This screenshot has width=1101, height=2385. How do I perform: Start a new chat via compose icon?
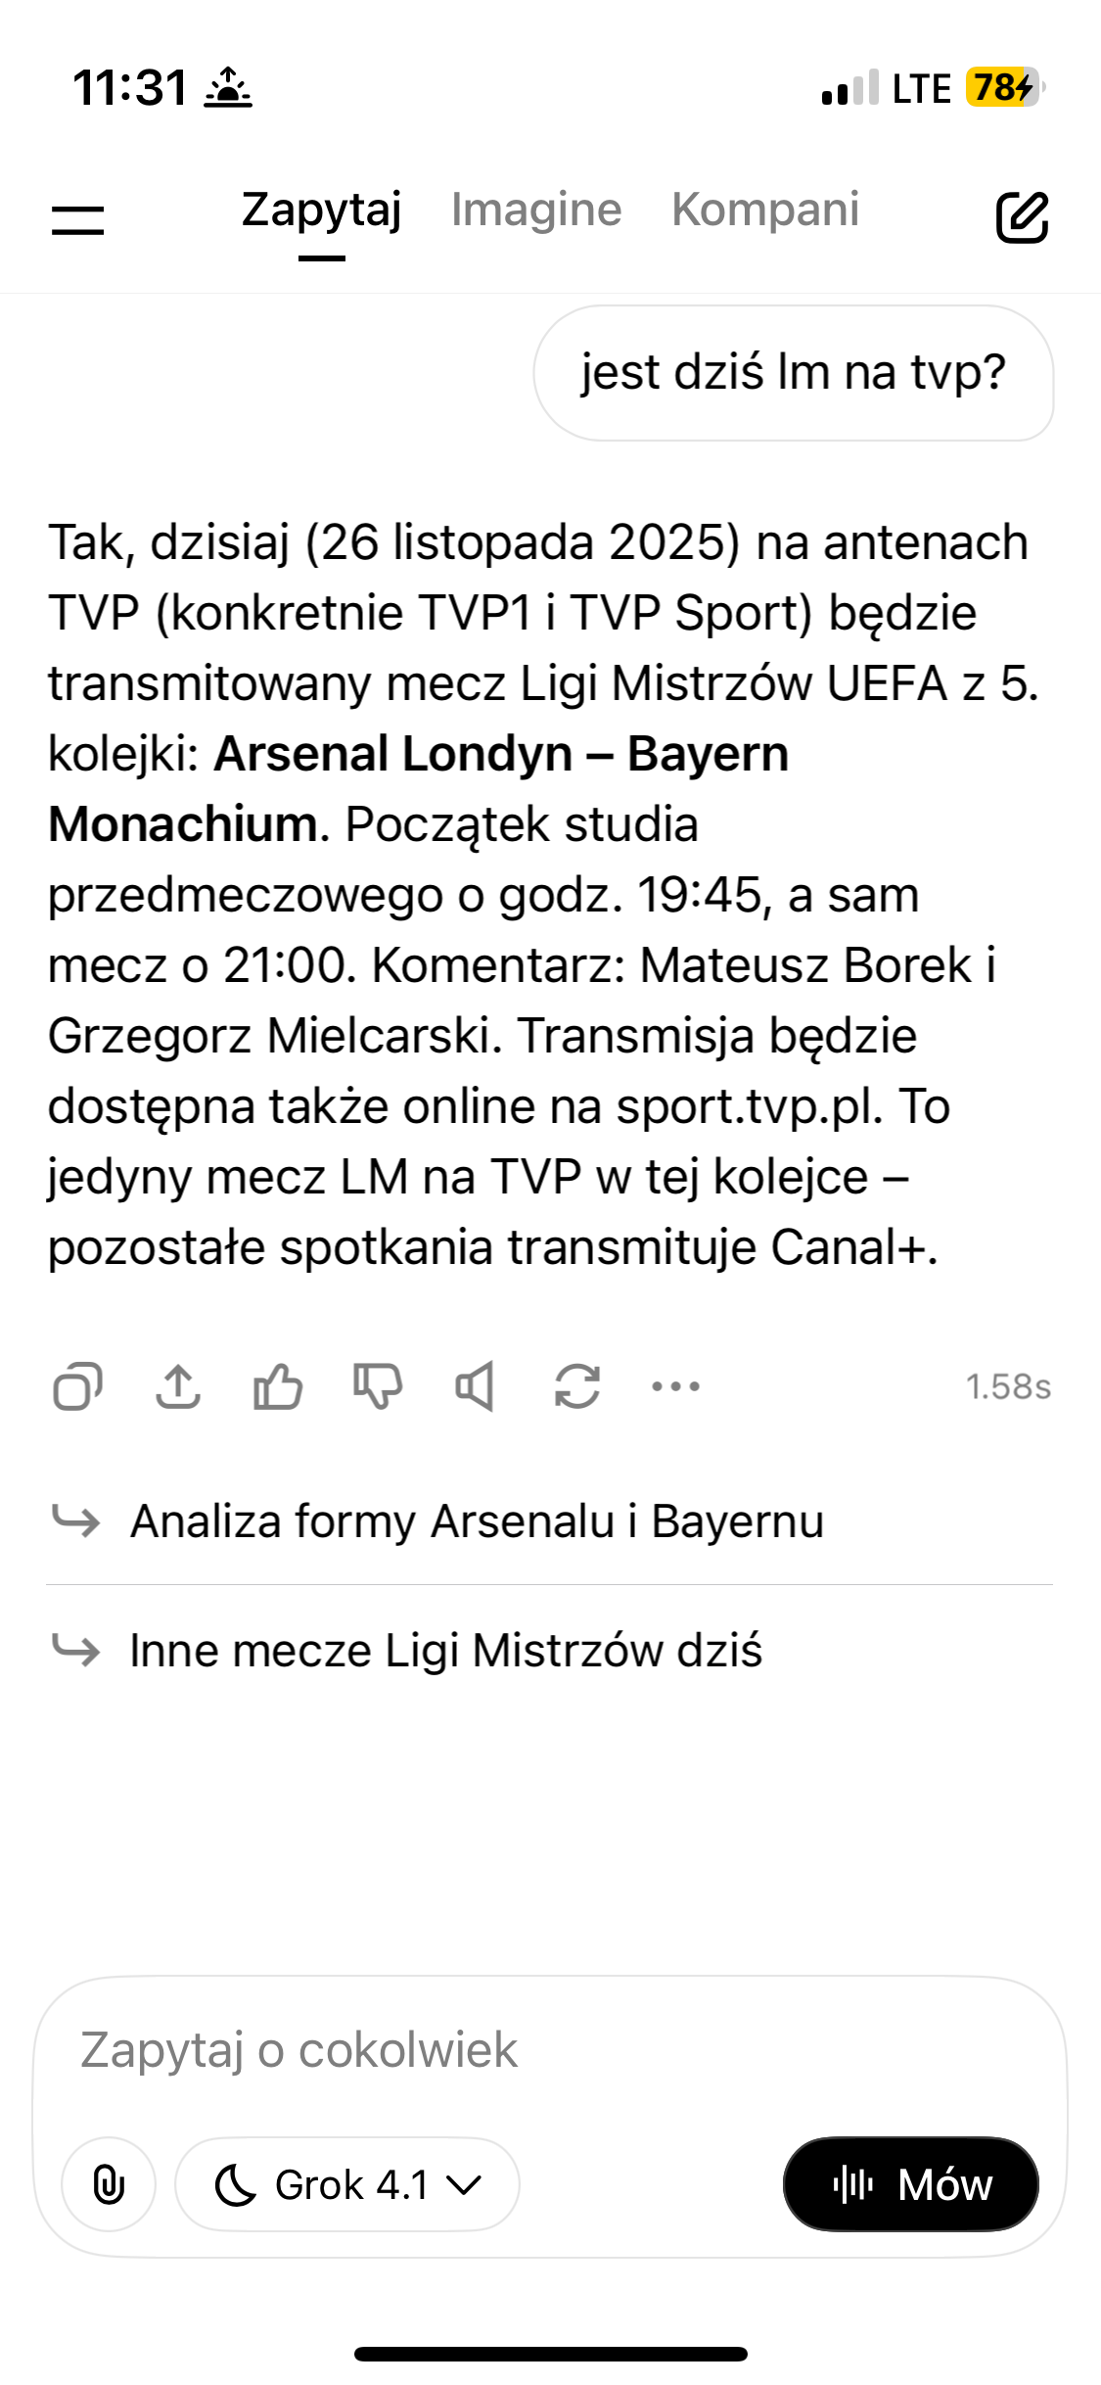point(1022,216)
